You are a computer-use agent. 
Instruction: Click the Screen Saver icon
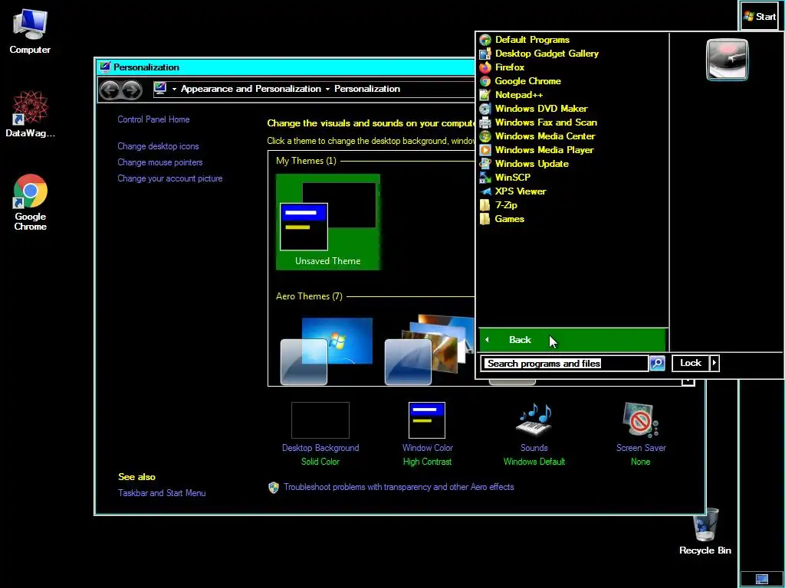pyautogui.click(x=641, y=420)
